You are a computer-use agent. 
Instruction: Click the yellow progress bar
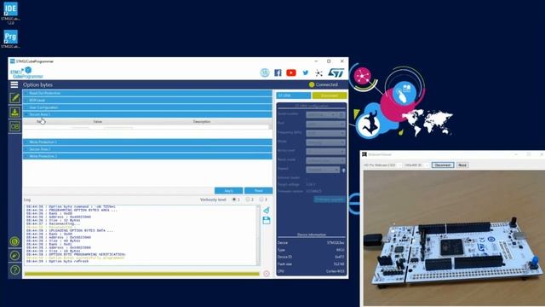pyautogui.click(x=142, y=275)
